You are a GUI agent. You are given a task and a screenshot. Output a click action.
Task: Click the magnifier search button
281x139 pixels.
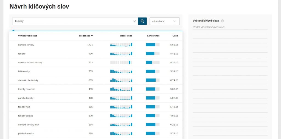[142, 21]
